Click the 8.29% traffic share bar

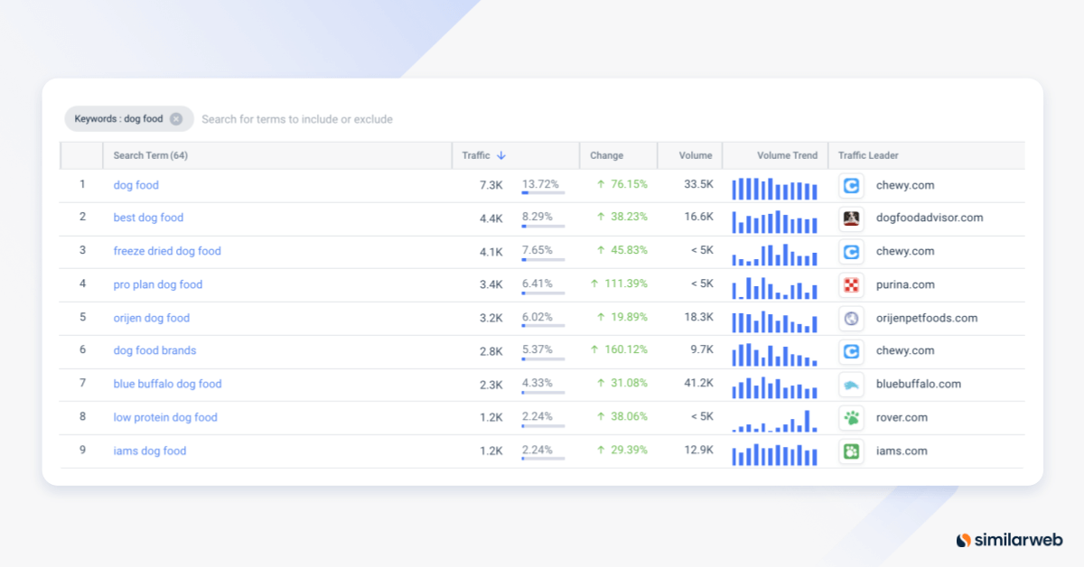click(543, 226)
